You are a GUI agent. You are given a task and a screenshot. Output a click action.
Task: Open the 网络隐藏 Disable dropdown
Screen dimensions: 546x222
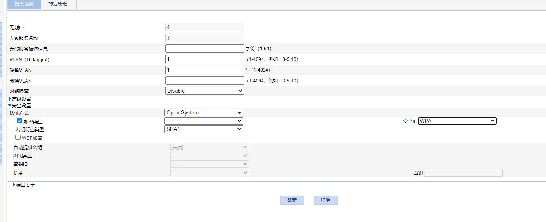[x=204, y=91]
